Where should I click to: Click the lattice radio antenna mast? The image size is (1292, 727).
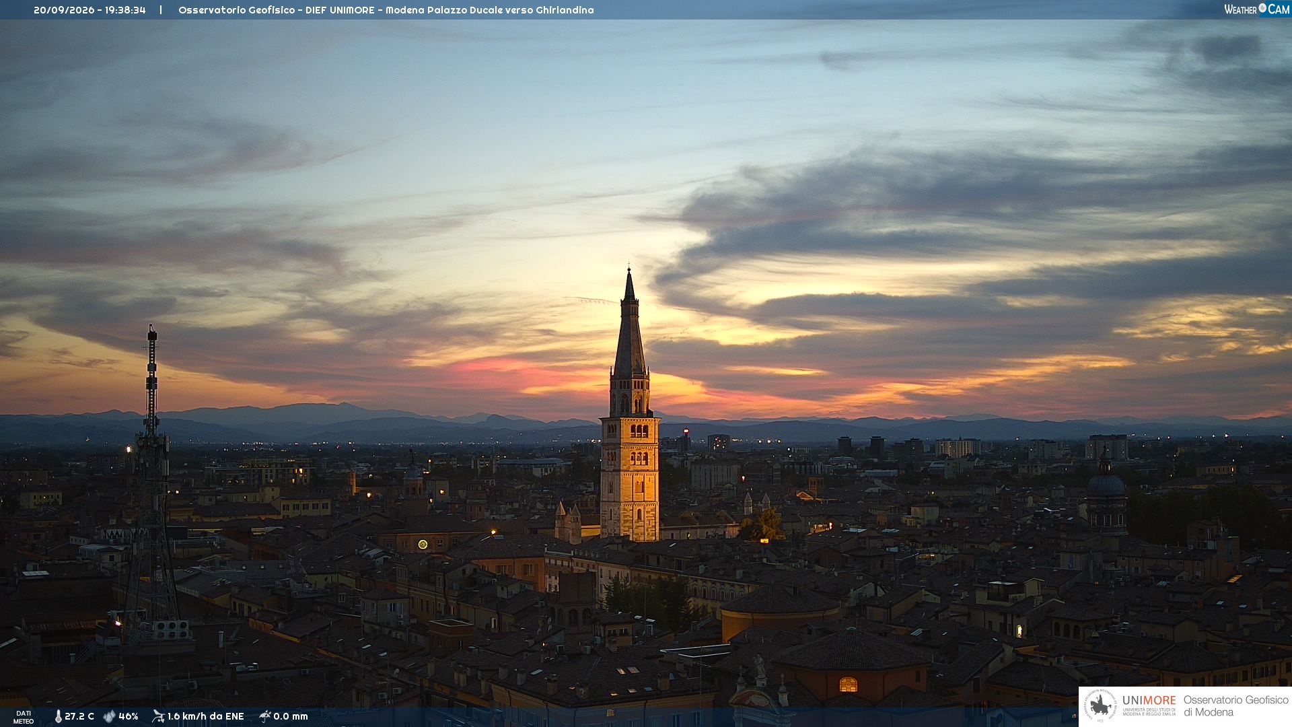(152, 485)
